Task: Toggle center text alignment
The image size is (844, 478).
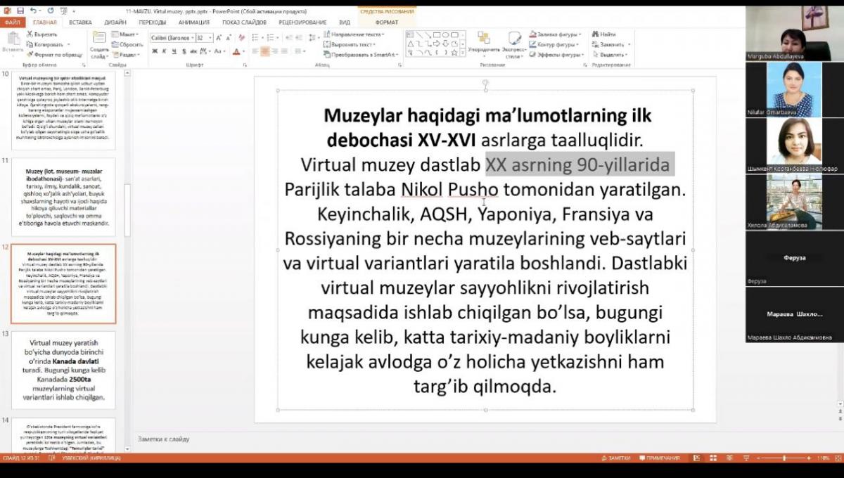Action: (x=265, y=51)
